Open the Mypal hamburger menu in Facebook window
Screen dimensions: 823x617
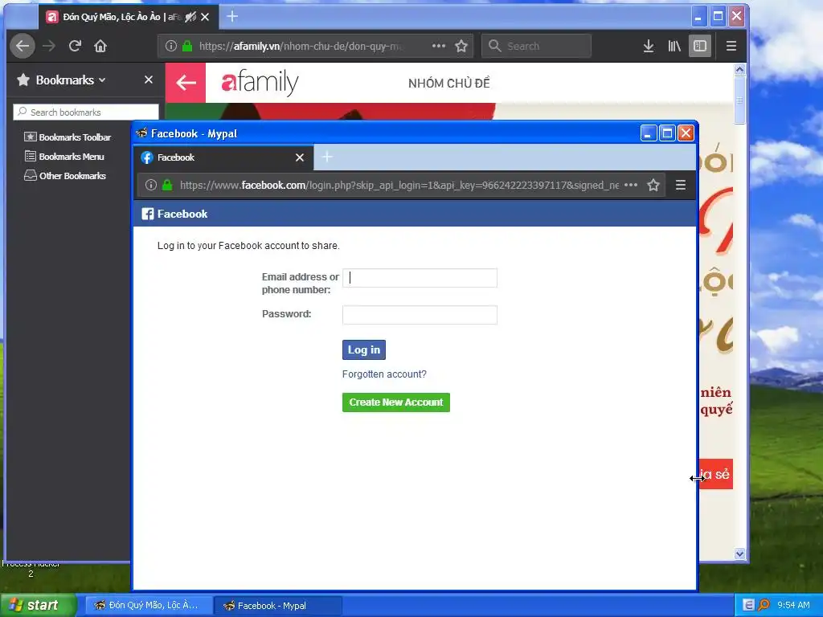[x=681, y=186]
